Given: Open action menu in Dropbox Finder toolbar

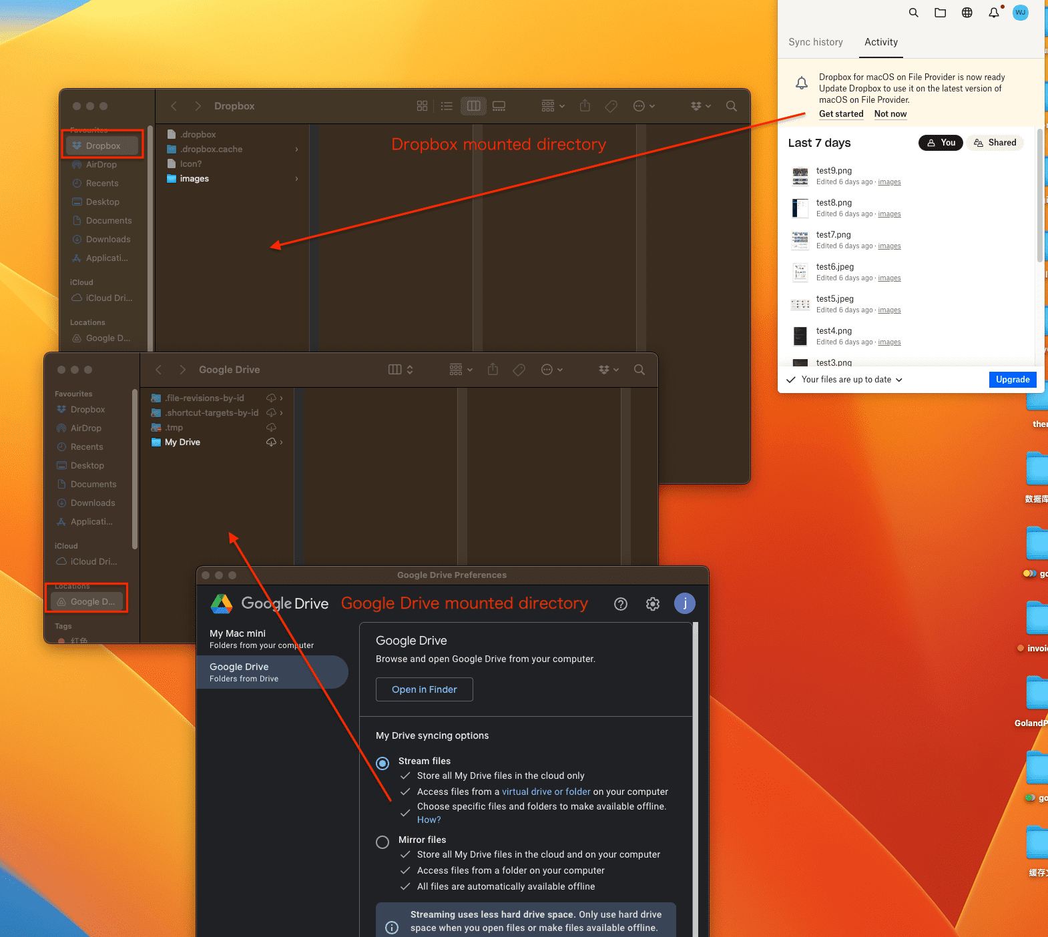Looking at the screenshot, I should pyautogui.click(x=643, y=106).
